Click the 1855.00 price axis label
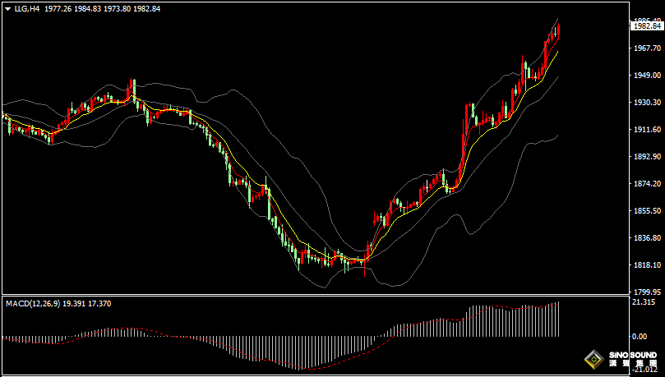The image size is (665, 377). (647, 211)
